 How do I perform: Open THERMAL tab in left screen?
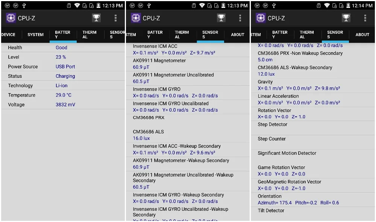(90, 35)
